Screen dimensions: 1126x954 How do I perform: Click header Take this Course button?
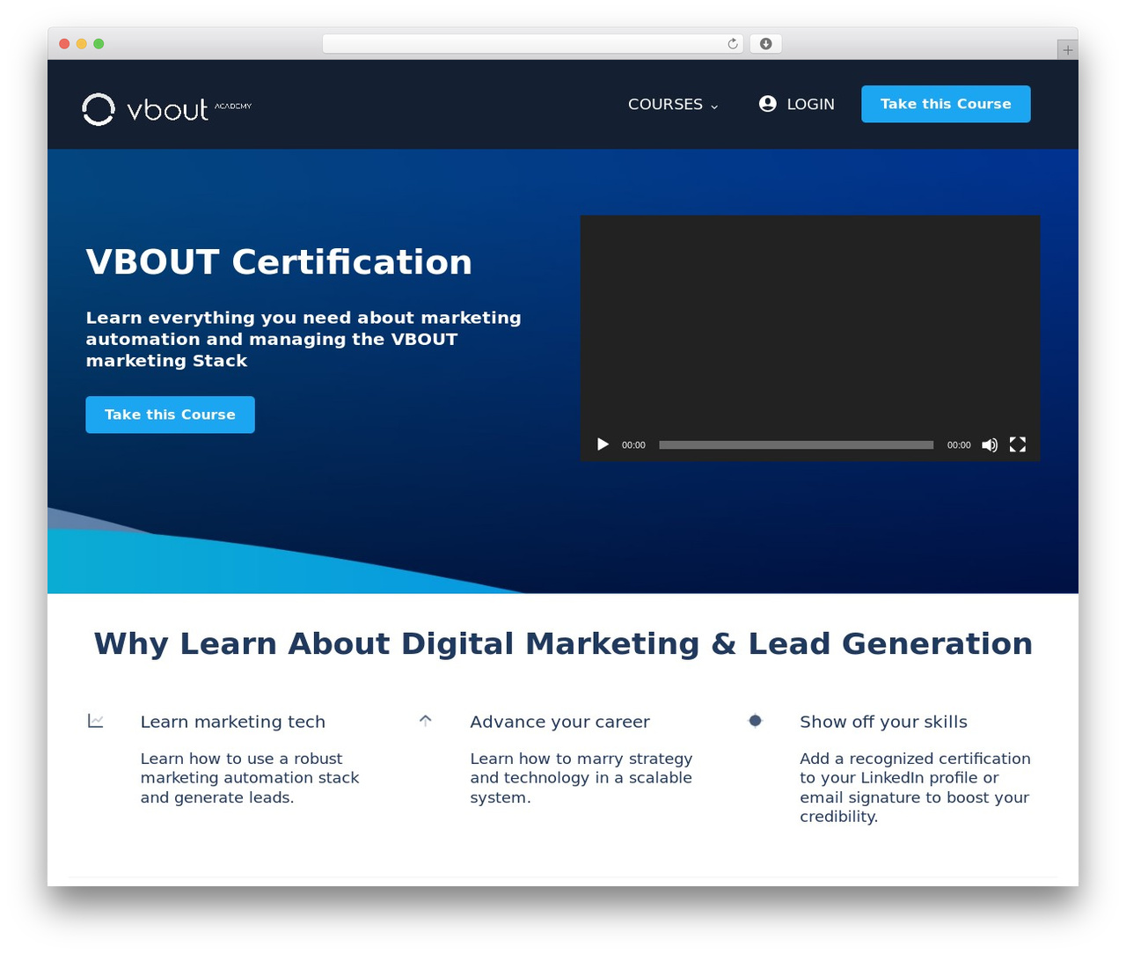point(946,104)
